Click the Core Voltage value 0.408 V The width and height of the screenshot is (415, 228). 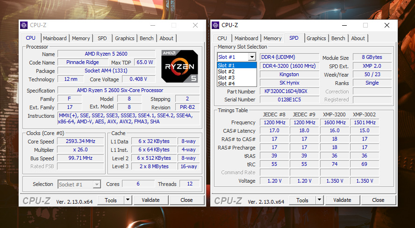click(138, 79)
